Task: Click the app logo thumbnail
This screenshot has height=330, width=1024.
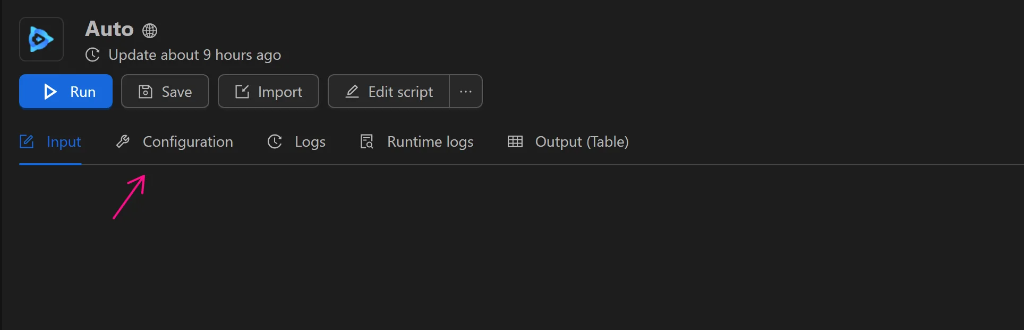Action: click(x=41, y=39)
